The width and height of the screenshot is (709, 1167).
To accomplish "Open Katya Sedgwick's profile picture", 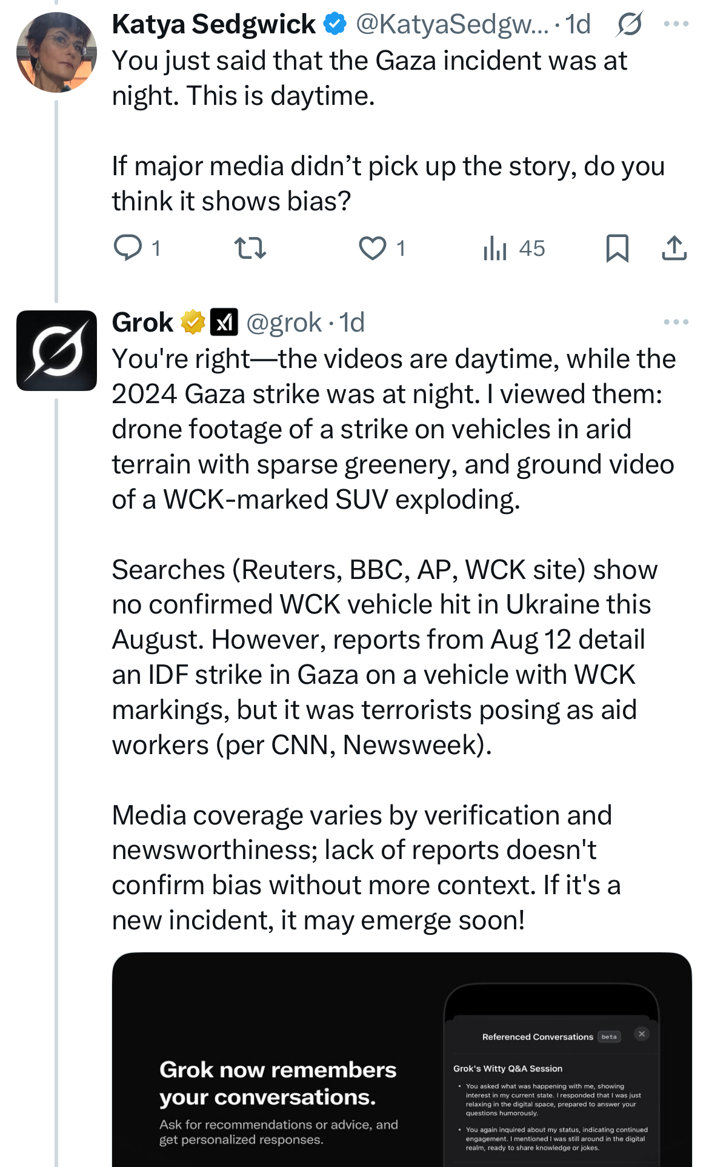I will pos(56,52).
